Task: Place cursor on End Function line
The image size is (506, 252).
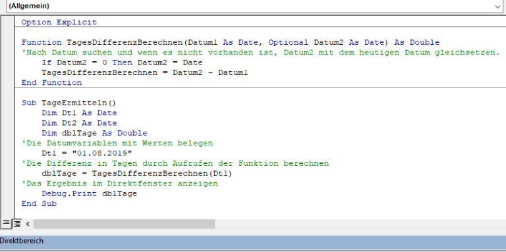Action: coord(51,83)
